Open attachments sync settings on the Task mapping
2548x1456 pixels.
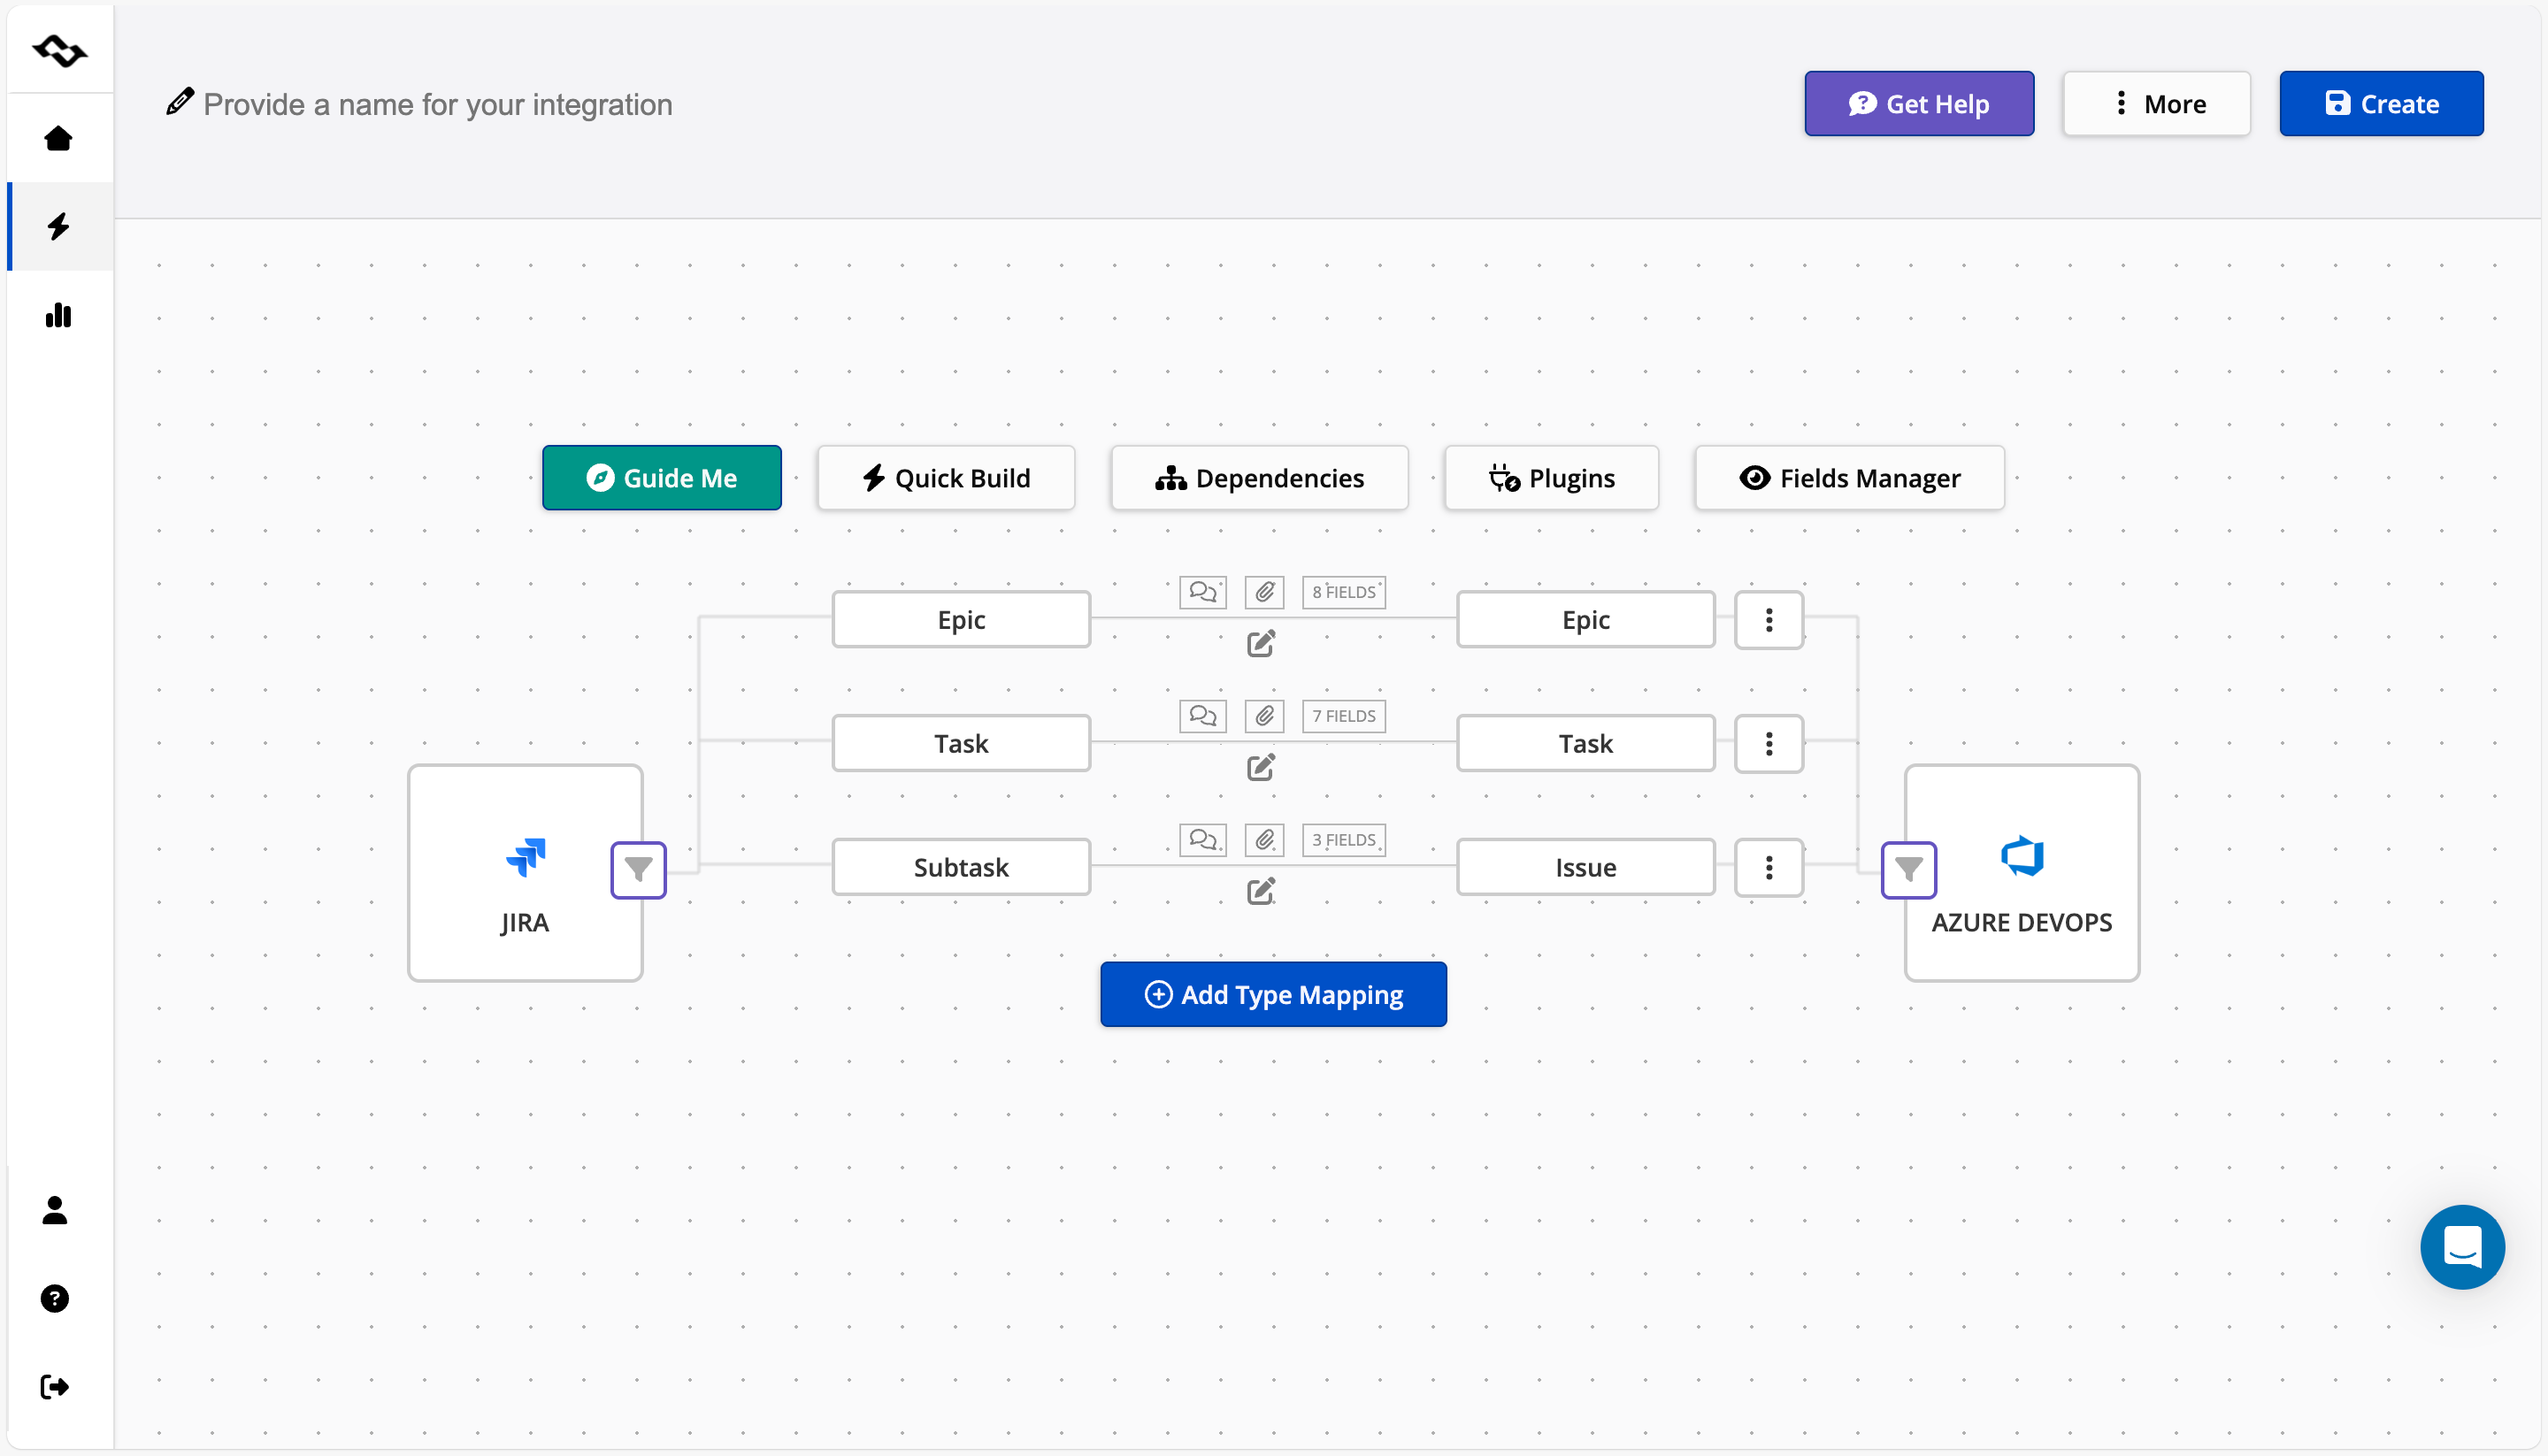[x=1263, y=715]
